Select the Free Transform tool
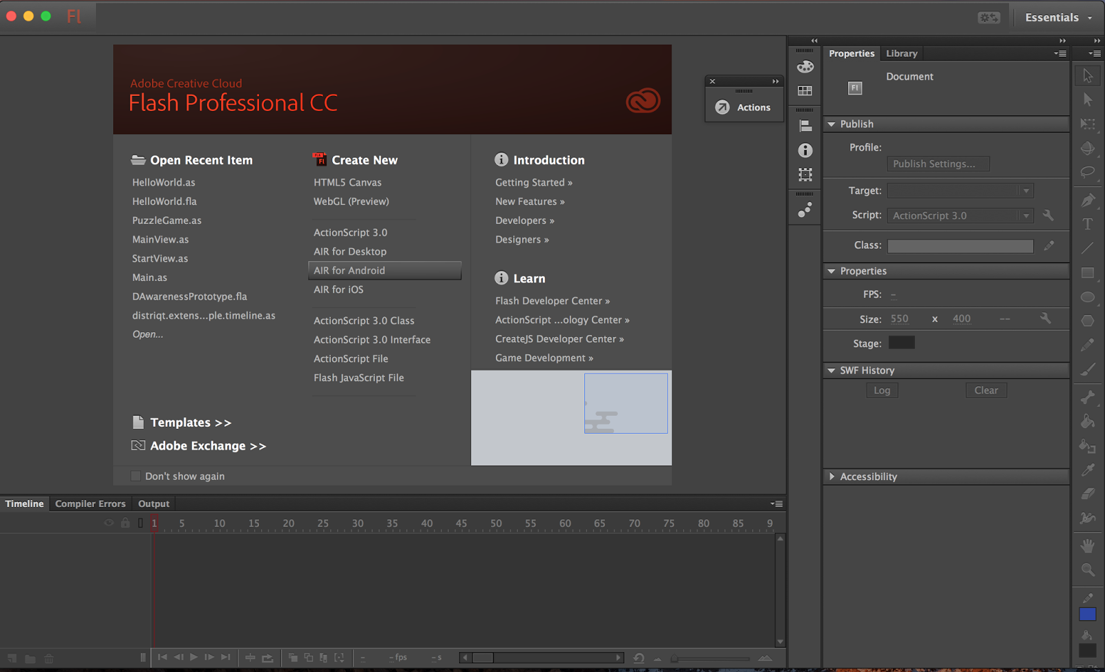The image size is (1105, 672). [x=1088, y=124]
